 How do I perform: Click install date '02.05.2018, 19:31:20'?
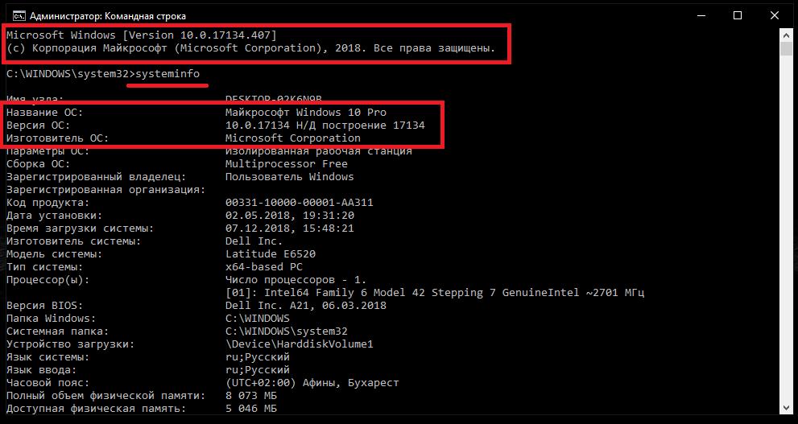[290, 216]
